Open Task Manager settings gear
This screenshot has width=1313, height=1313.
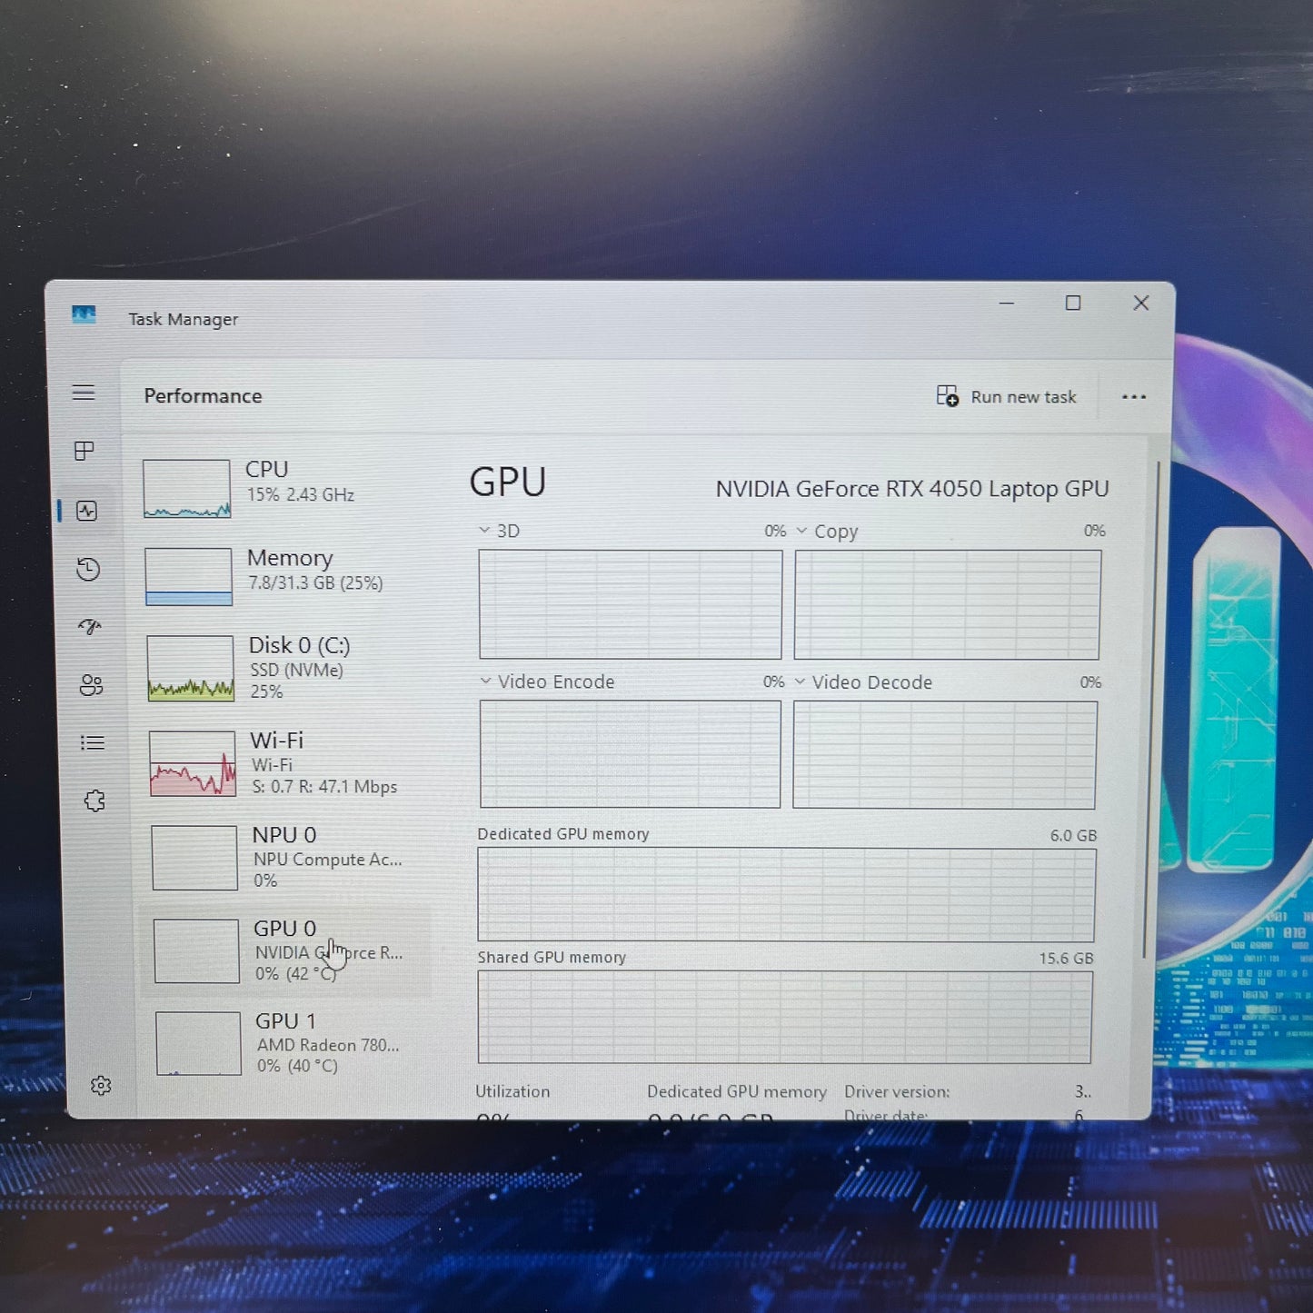(x=101, y=1085)
